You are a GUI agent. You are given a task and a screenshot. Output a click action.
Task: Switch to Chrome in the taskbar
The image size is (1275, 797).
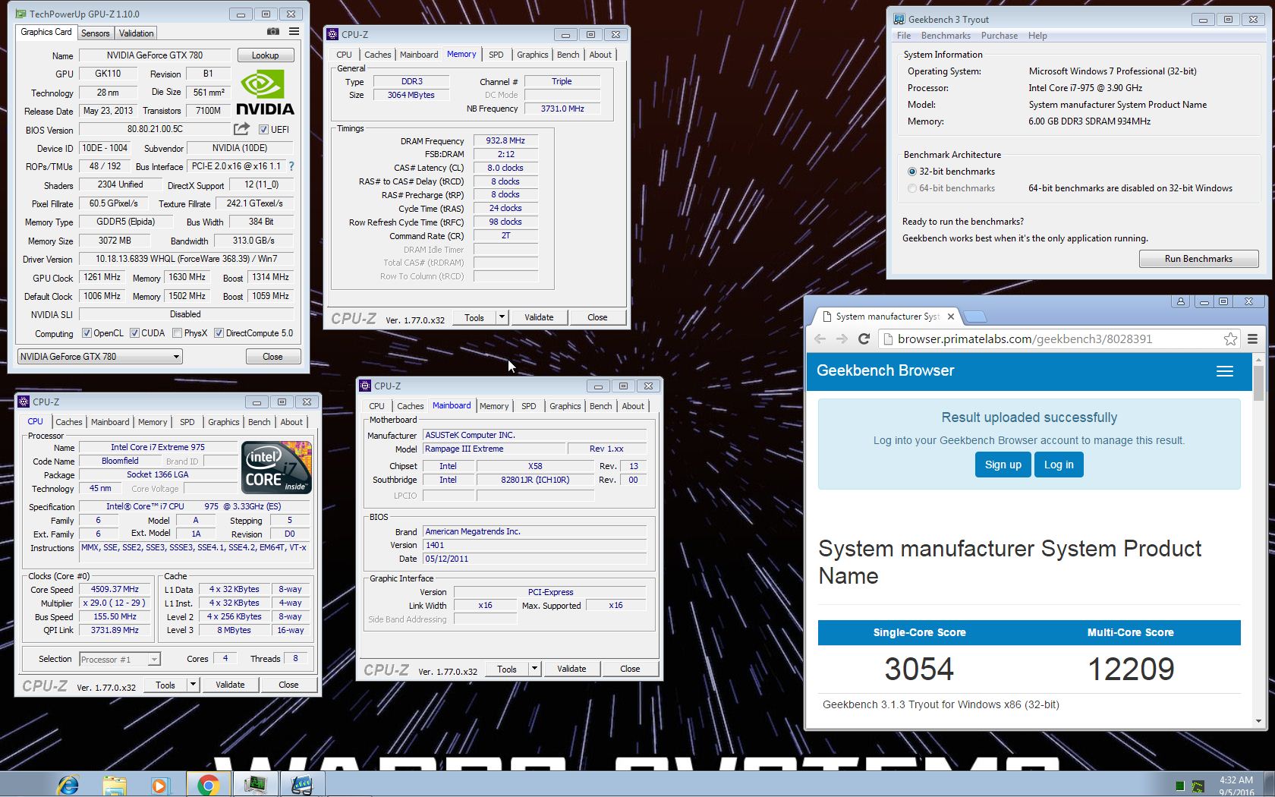click(x=208, y=785)
